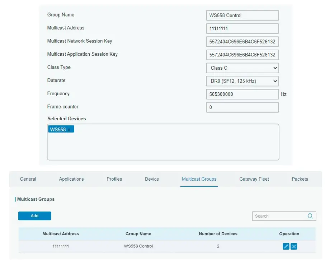
Task: Open the Gateway Fleet tab
Action: (x=254, y=179)
